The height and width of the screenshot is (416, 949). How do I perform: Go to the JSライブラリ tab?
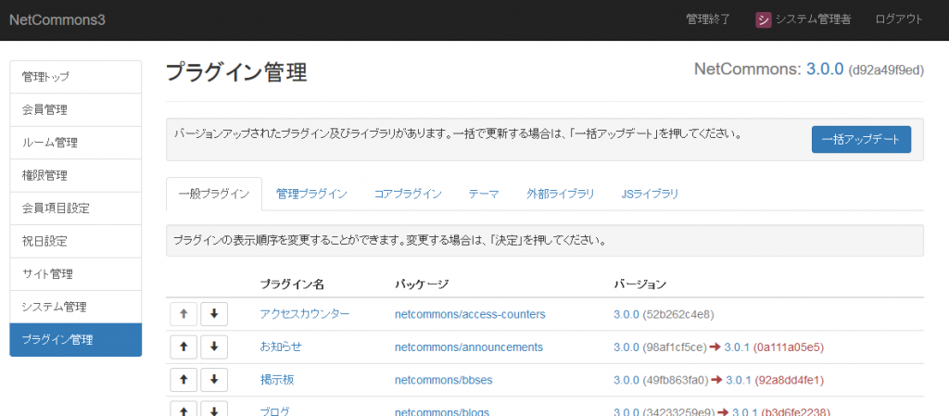(x=650, y=194)
